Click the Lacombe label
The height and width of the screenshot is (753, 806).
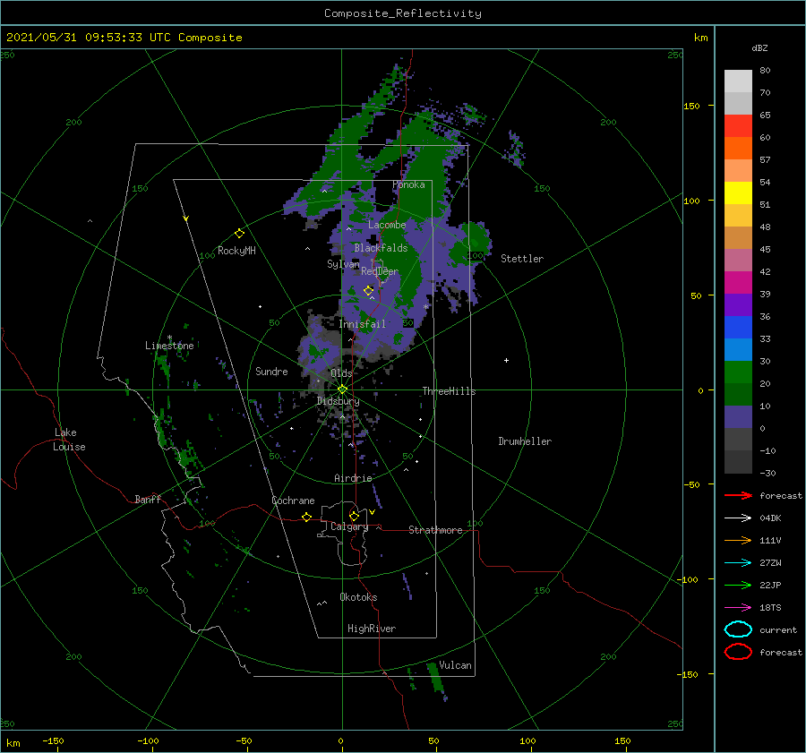387,225
